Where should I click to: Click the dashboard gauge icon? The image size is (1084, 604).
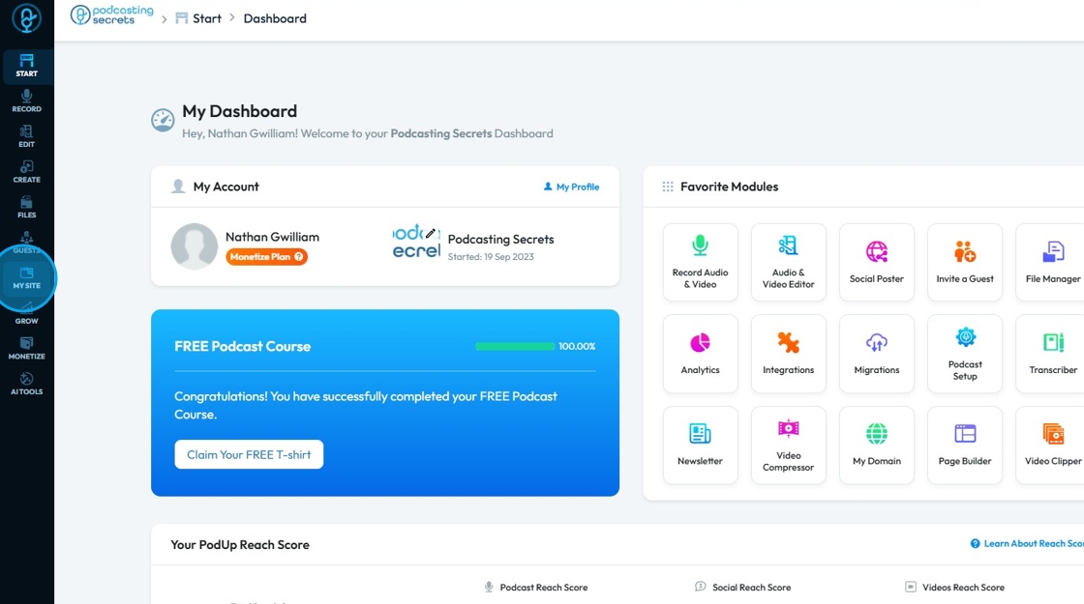[164, 120]
